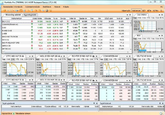Switch to the Egyenlegközlő tab
165x115 pixels.
[30, 15]
